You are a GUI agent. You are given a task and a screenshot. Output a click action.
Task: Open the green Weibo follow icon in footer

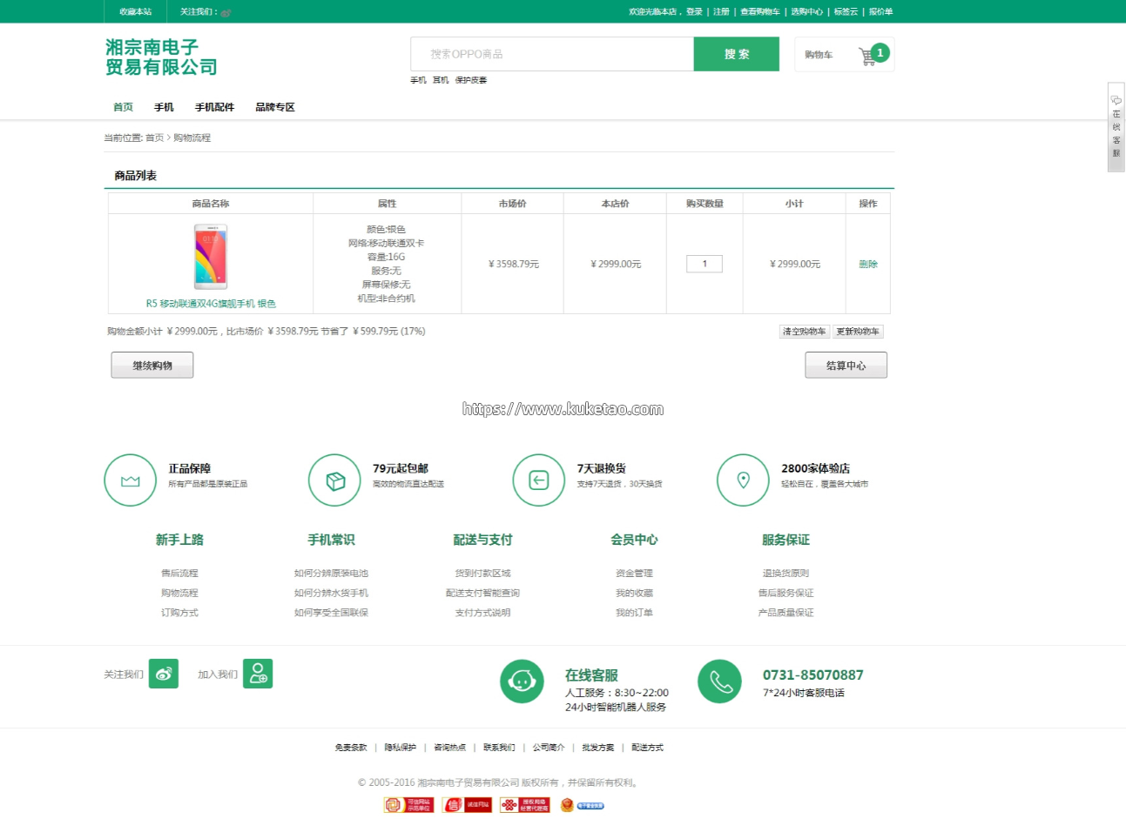point(164,674)
